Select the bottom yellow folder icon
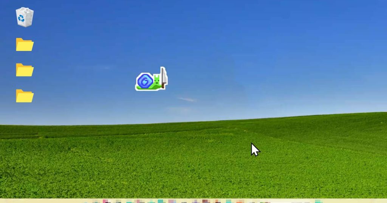The width and height of the screenshot is (387, 203). tap(25, 96)
